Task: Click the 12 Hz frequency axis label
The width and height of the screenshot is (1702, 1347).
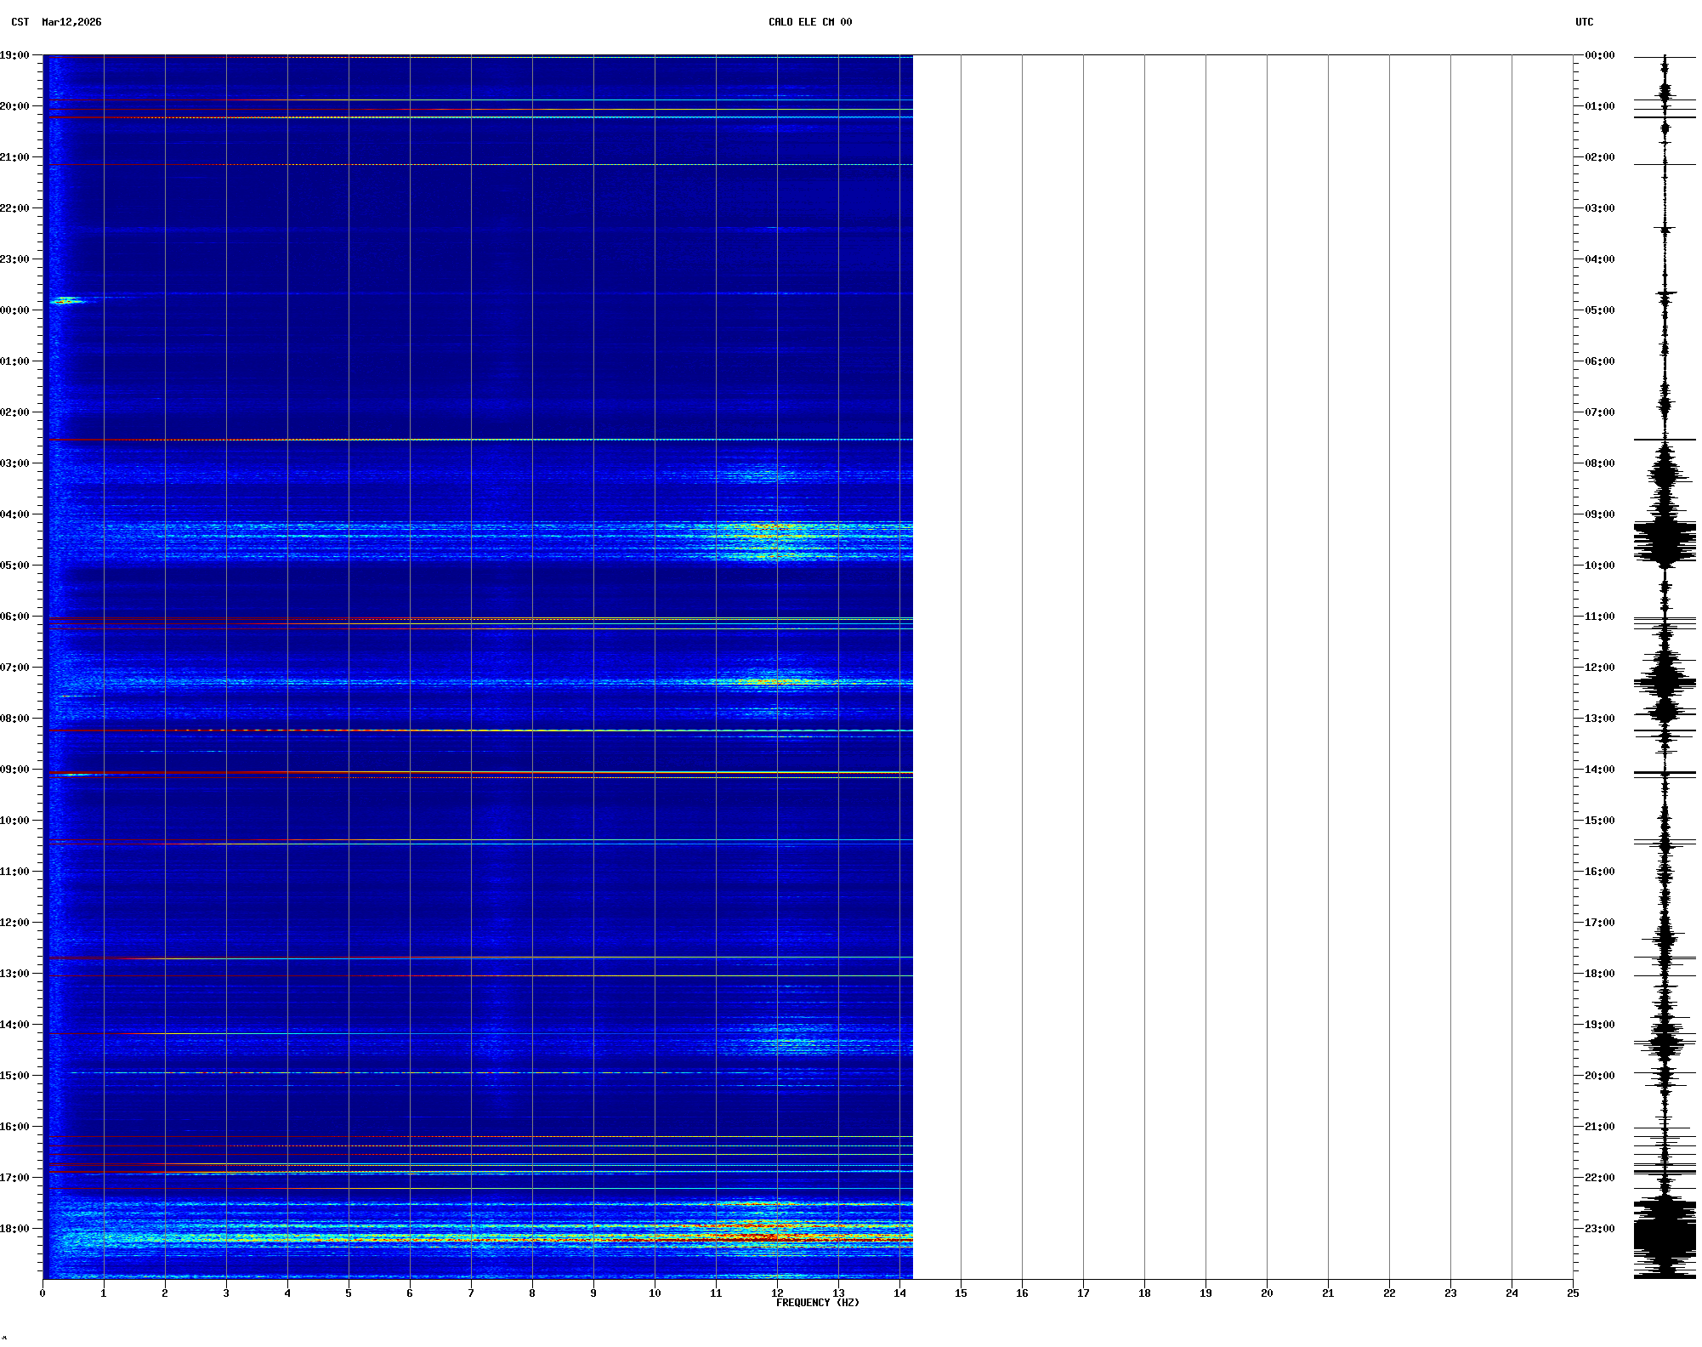Action: (777, 1293)
